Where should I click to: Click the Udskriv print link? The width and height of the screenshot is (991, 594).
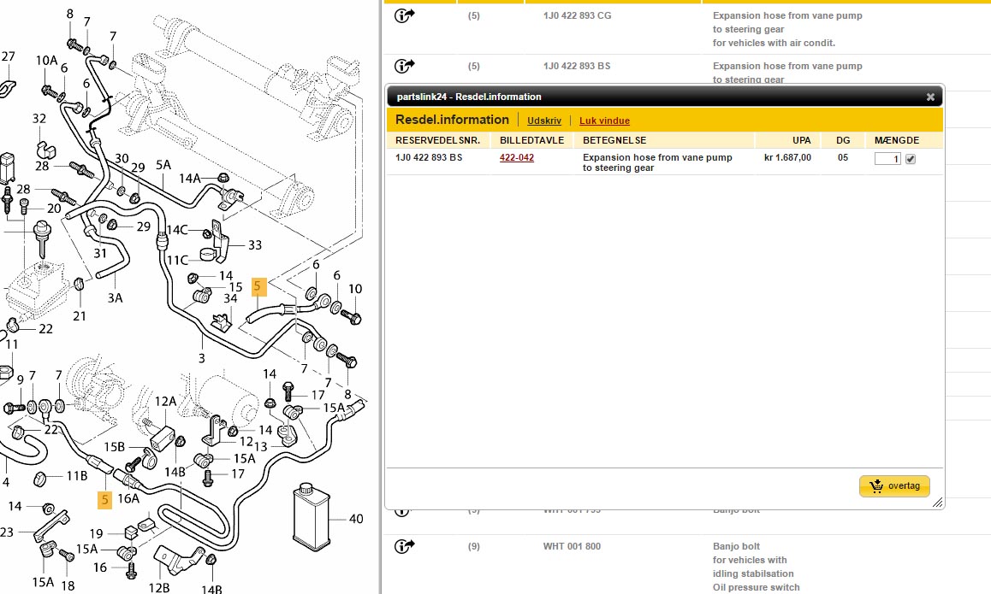544,121
